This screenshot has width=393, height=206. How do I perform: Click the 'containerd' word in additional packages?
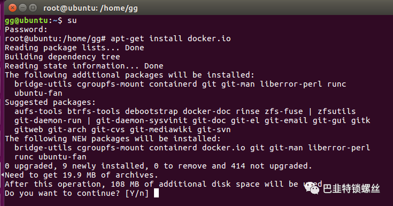coord(173,84)
